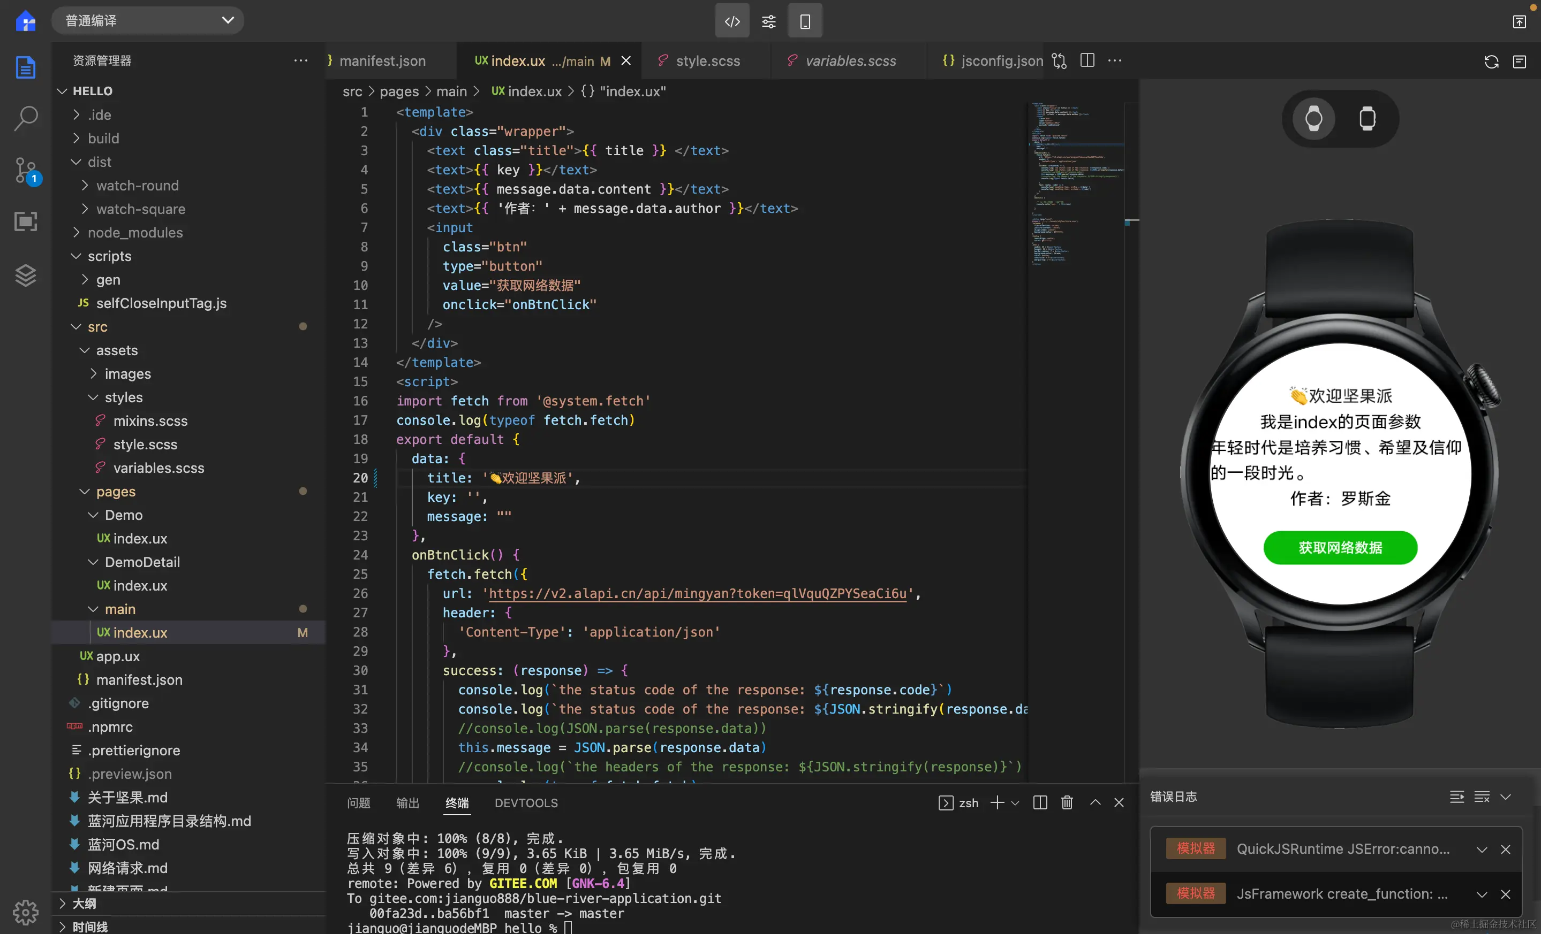Screen dimensions: 1541x934
Task: Open the layers stack icon in sidebar
Action: [26, 275]
